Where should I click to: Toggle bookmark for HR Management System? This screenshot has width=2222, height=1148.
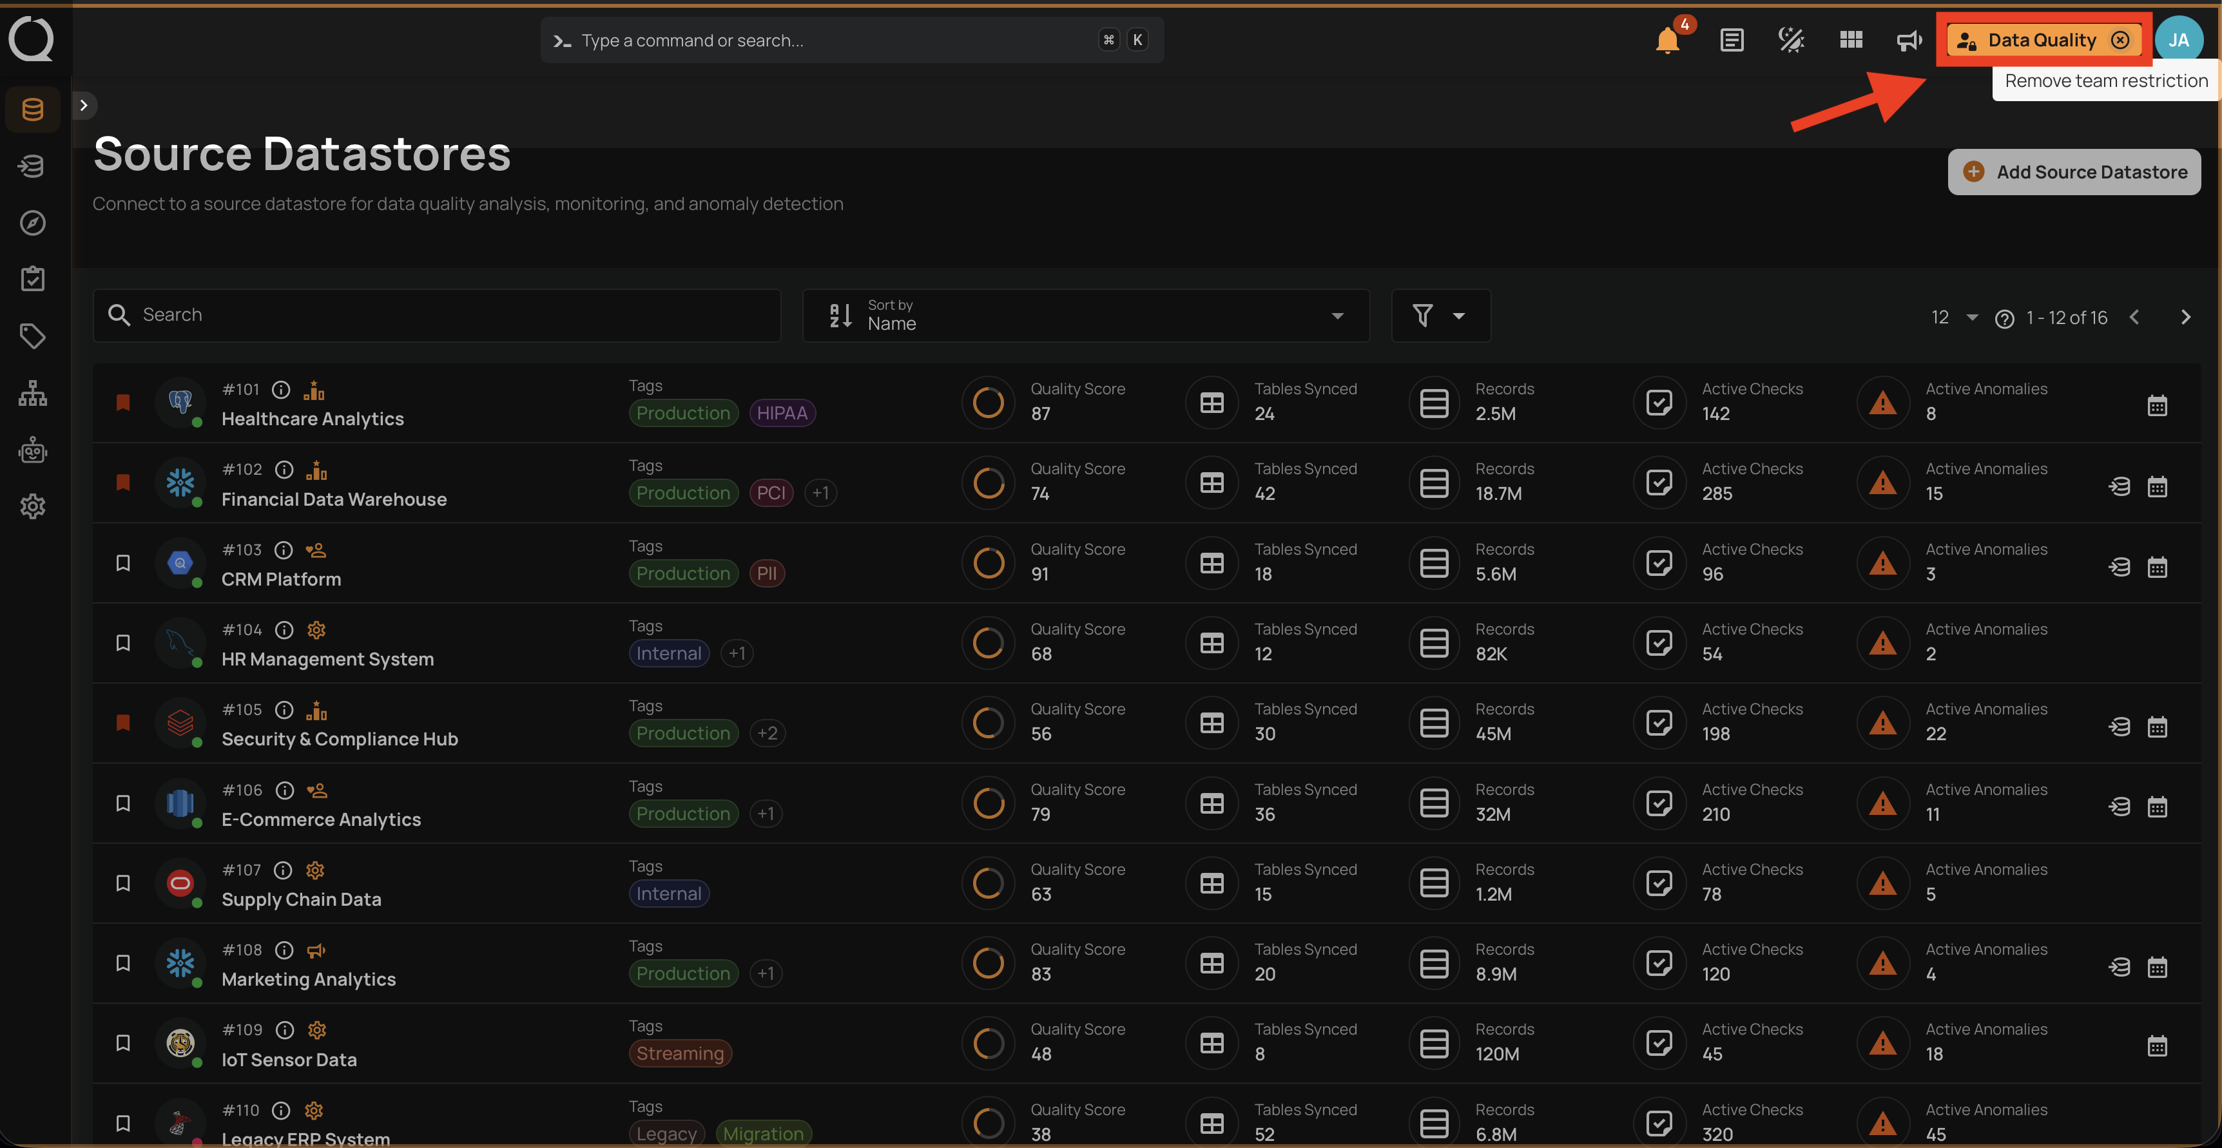coord(123,644)
